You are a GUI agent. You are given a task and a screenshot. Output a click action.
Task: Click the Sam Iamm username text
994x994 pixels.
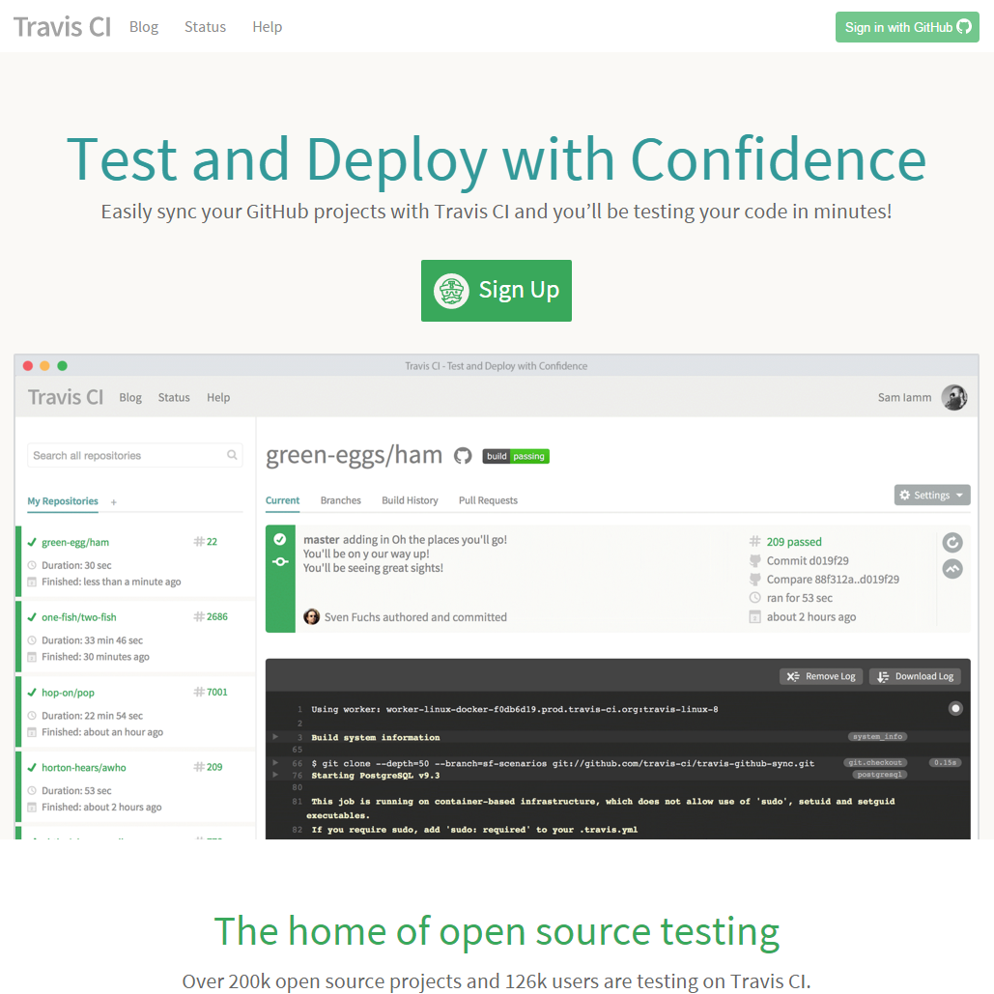pyautogui.click(x=904, y=397)
